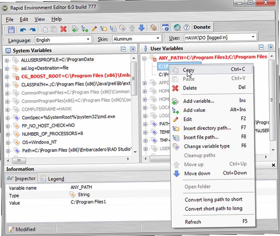This screenshot has width=280, height=236.
Task: Click the Undo arrow icon
Action: click(23, 30)
